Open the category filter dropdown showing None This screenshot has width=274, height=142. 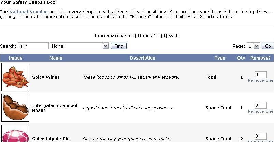(80, 46)
